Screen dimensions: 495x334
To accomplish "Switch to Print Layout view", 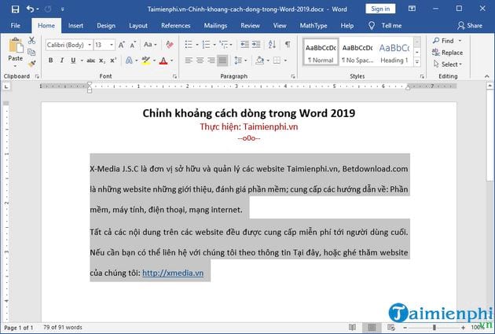I will click(x=372, y=328).
